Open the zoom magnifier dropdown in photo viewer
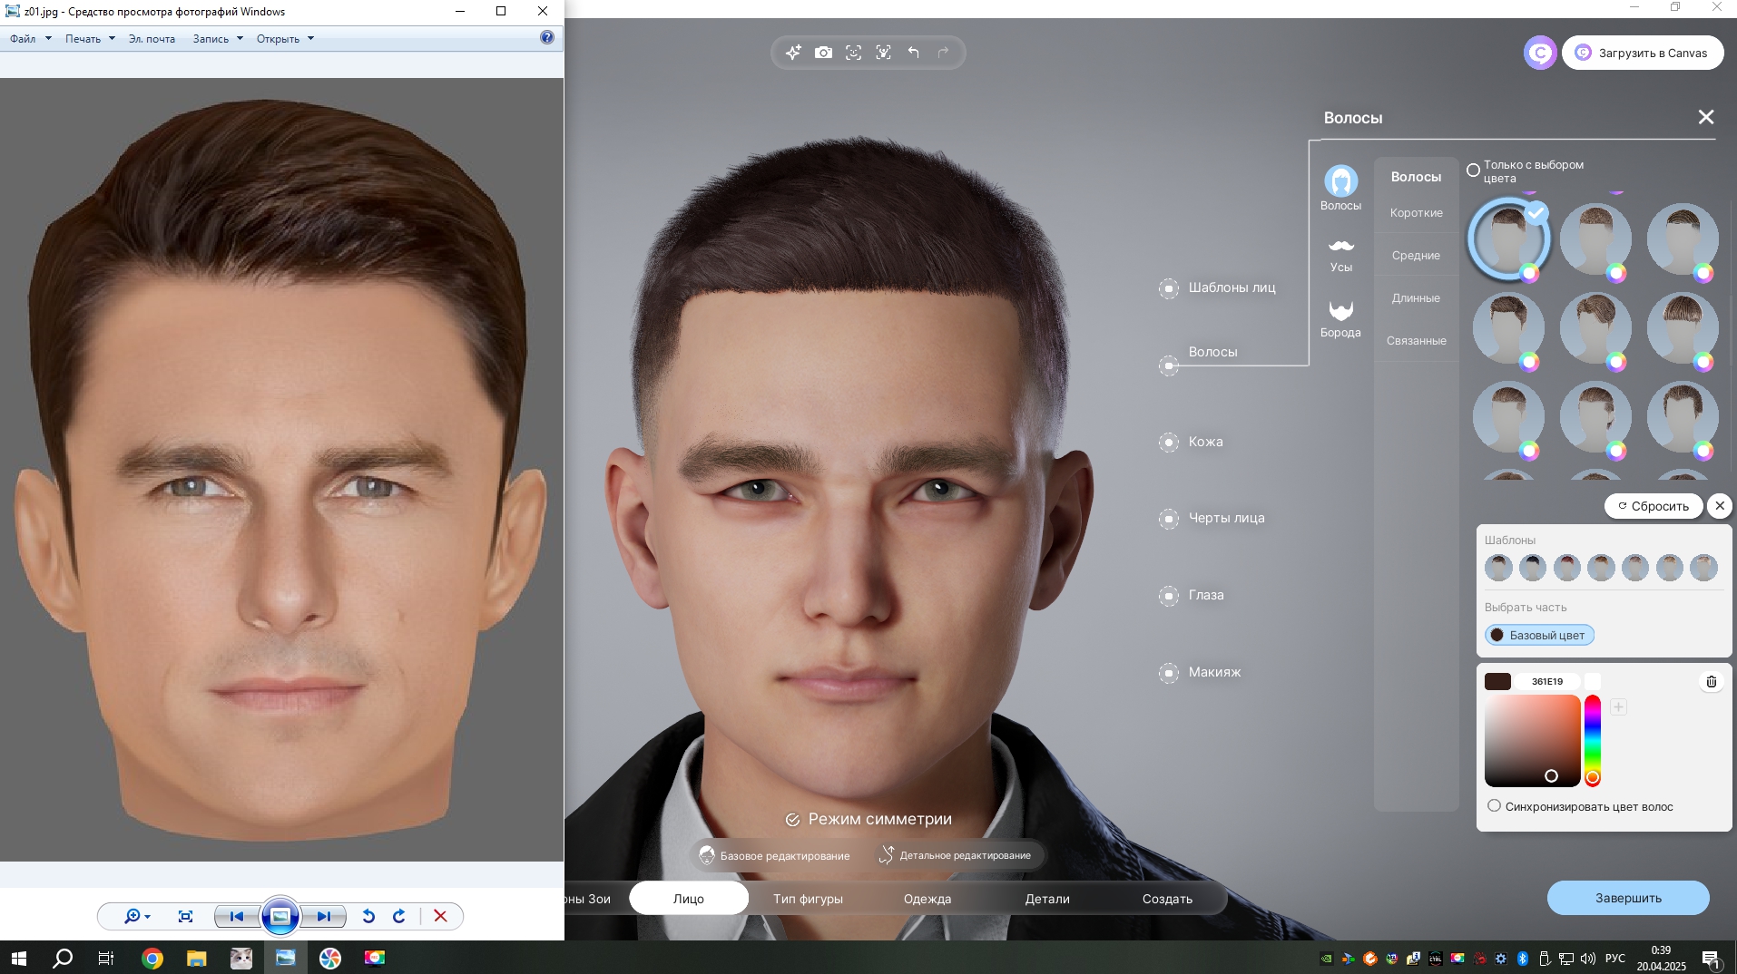 [x=136, y=916]
